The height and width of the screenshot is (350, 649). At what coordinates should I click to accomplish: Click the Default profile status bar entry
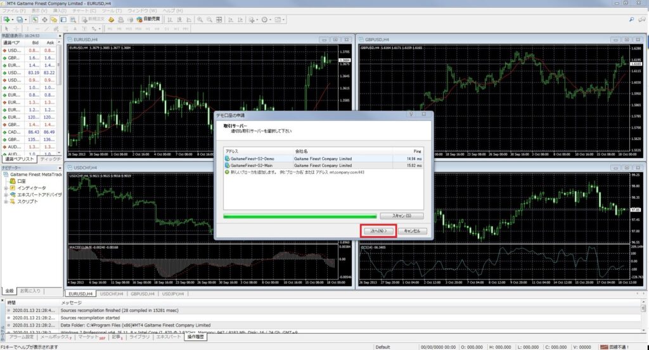383,347
